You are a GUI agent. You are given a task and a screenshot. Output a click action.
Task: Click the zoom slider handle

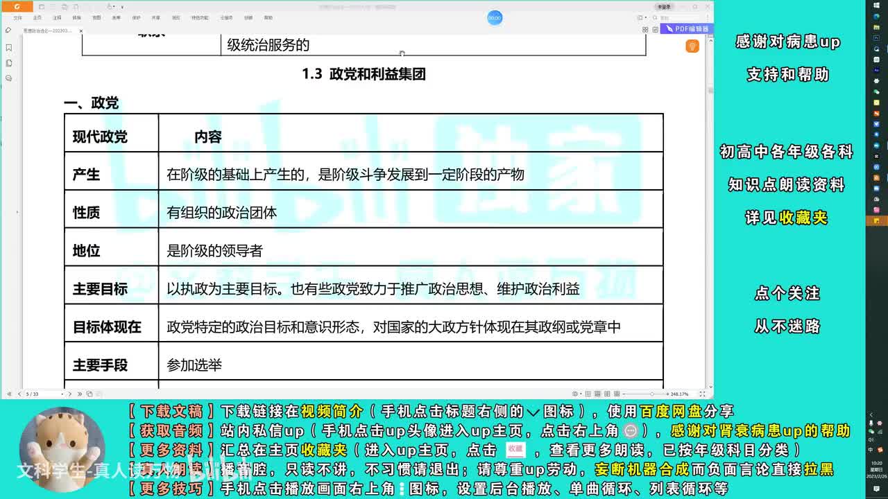tap(652, 394)
